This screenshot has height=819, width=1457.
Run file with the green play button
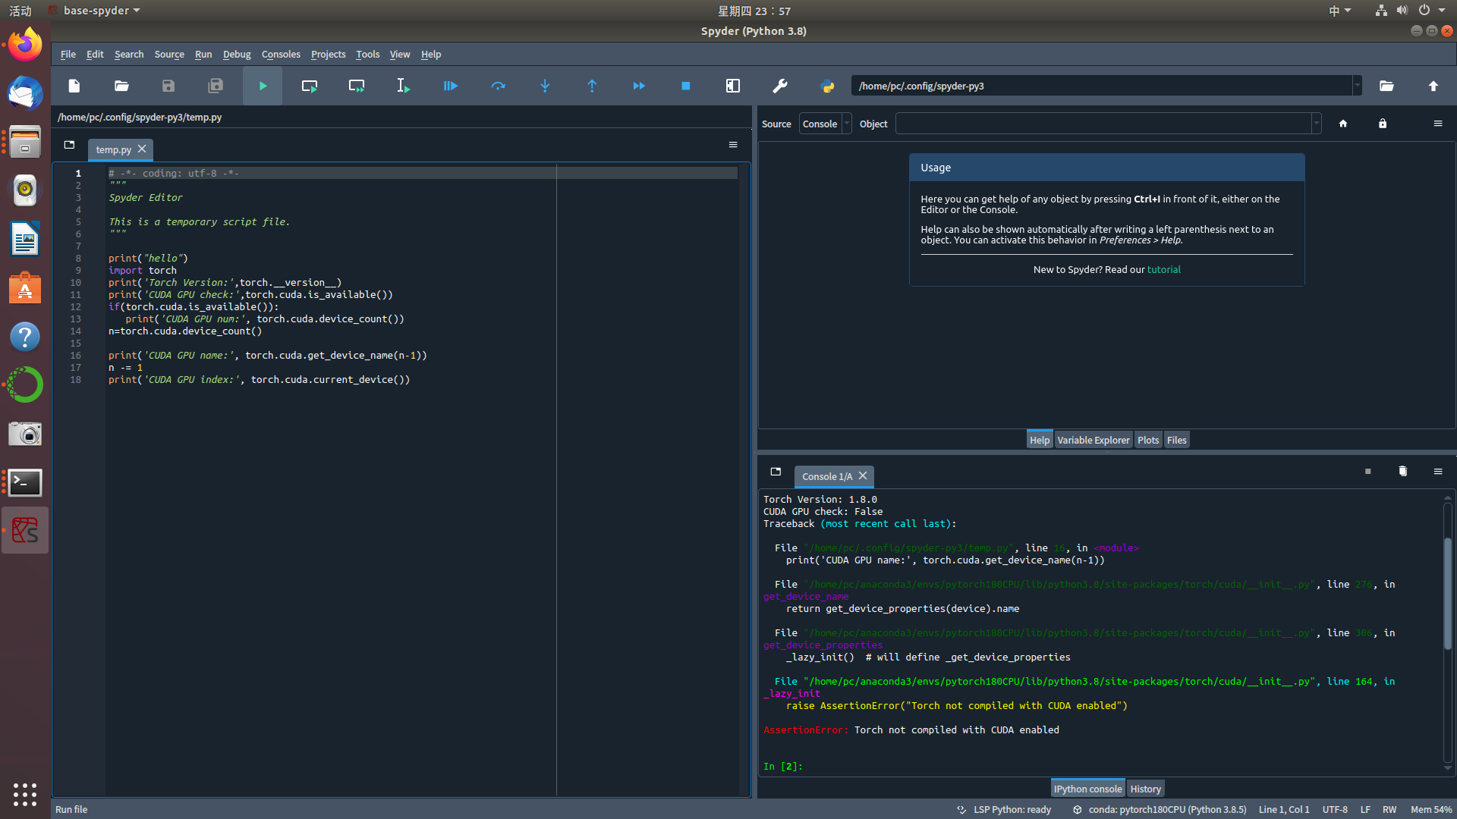263,86
